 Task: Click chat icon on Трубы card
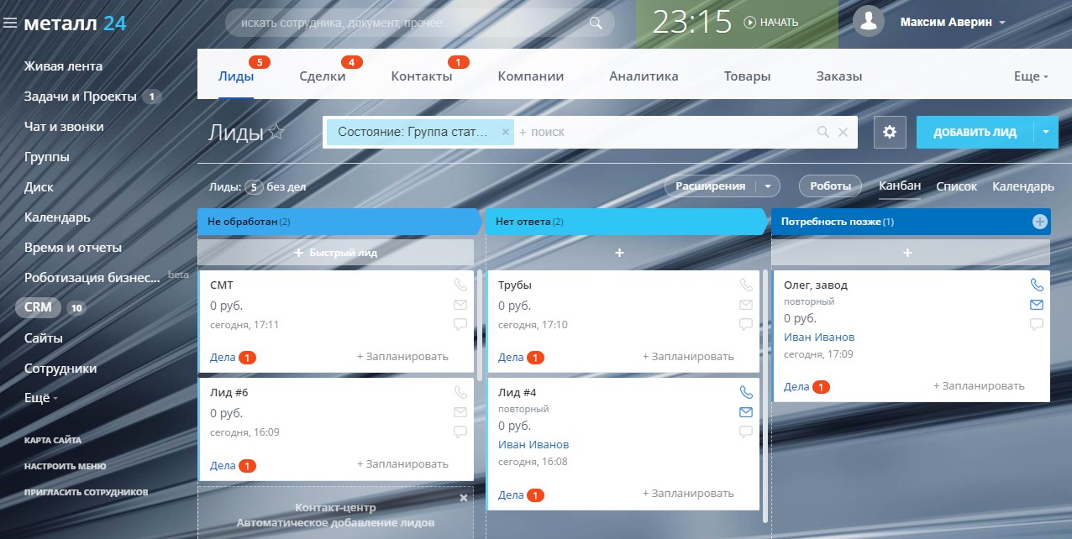[x=746, y=324]
